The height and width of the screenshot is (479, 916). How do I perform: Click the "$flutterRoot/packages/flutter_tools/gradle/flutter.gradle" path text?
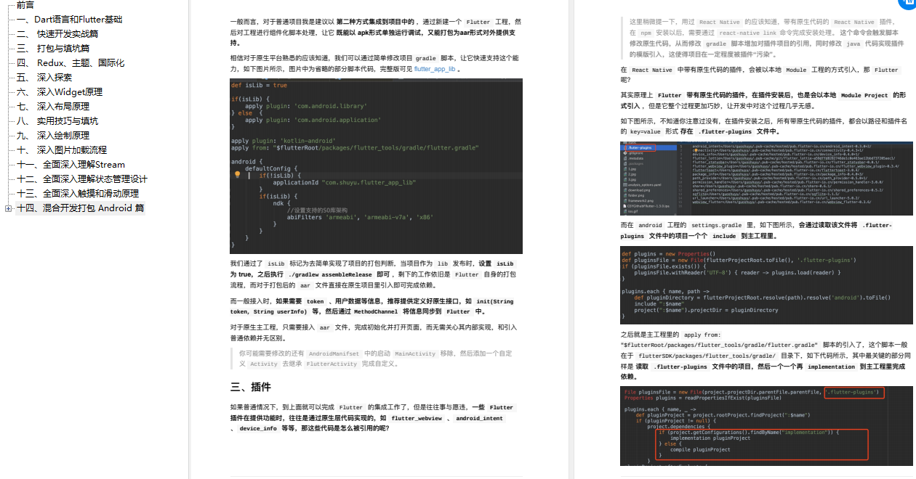(x=720, y=345)
